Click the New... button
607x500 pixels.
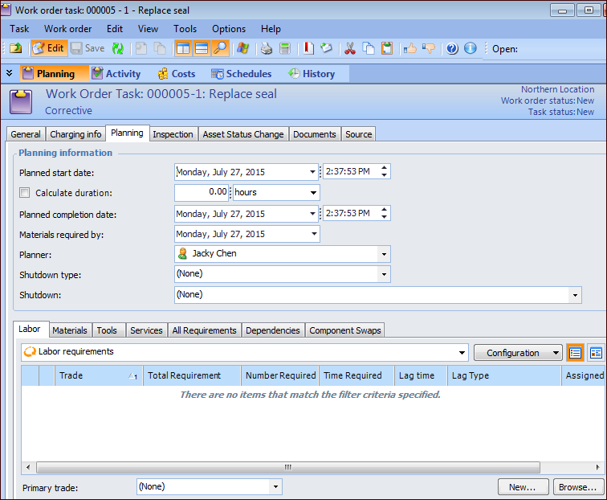pyautogui.click(x=522, y=487)
